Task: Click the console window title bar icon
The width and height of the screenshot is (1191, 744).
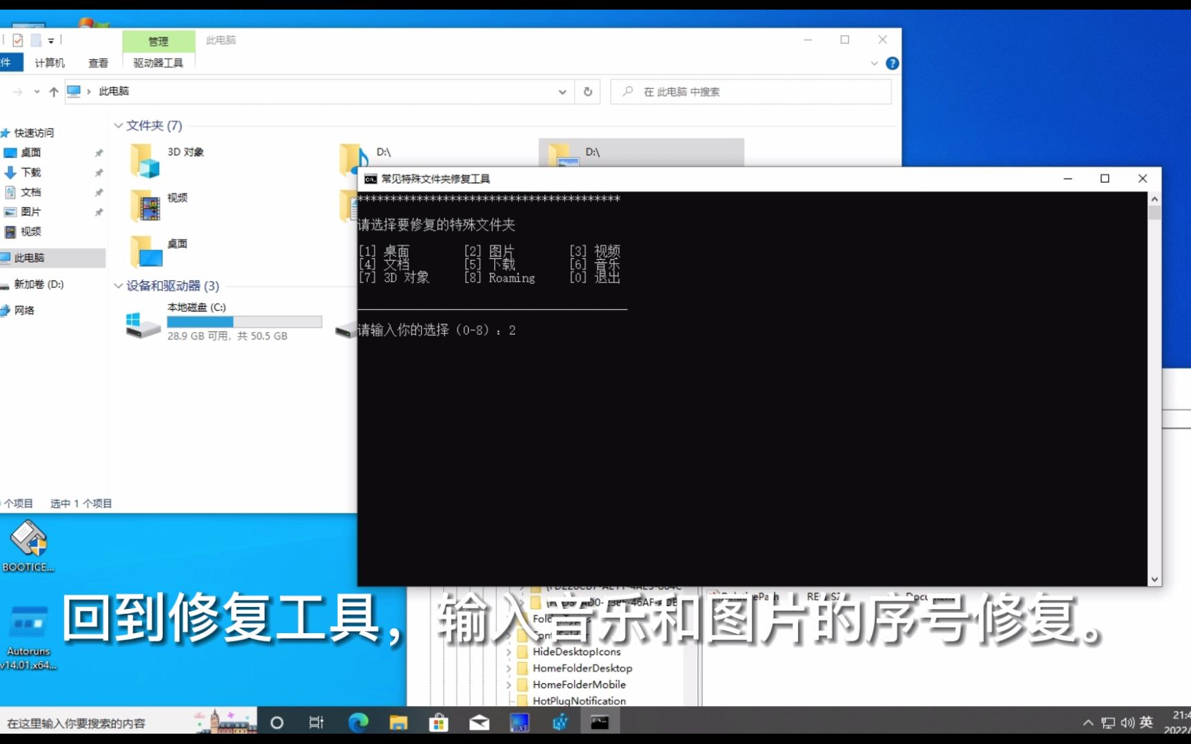Action: [371, 179]
